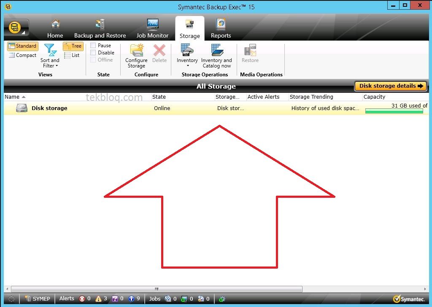Click the SYMEP server icon in status bar
This screenshot has height=307, width=432.
28,299
